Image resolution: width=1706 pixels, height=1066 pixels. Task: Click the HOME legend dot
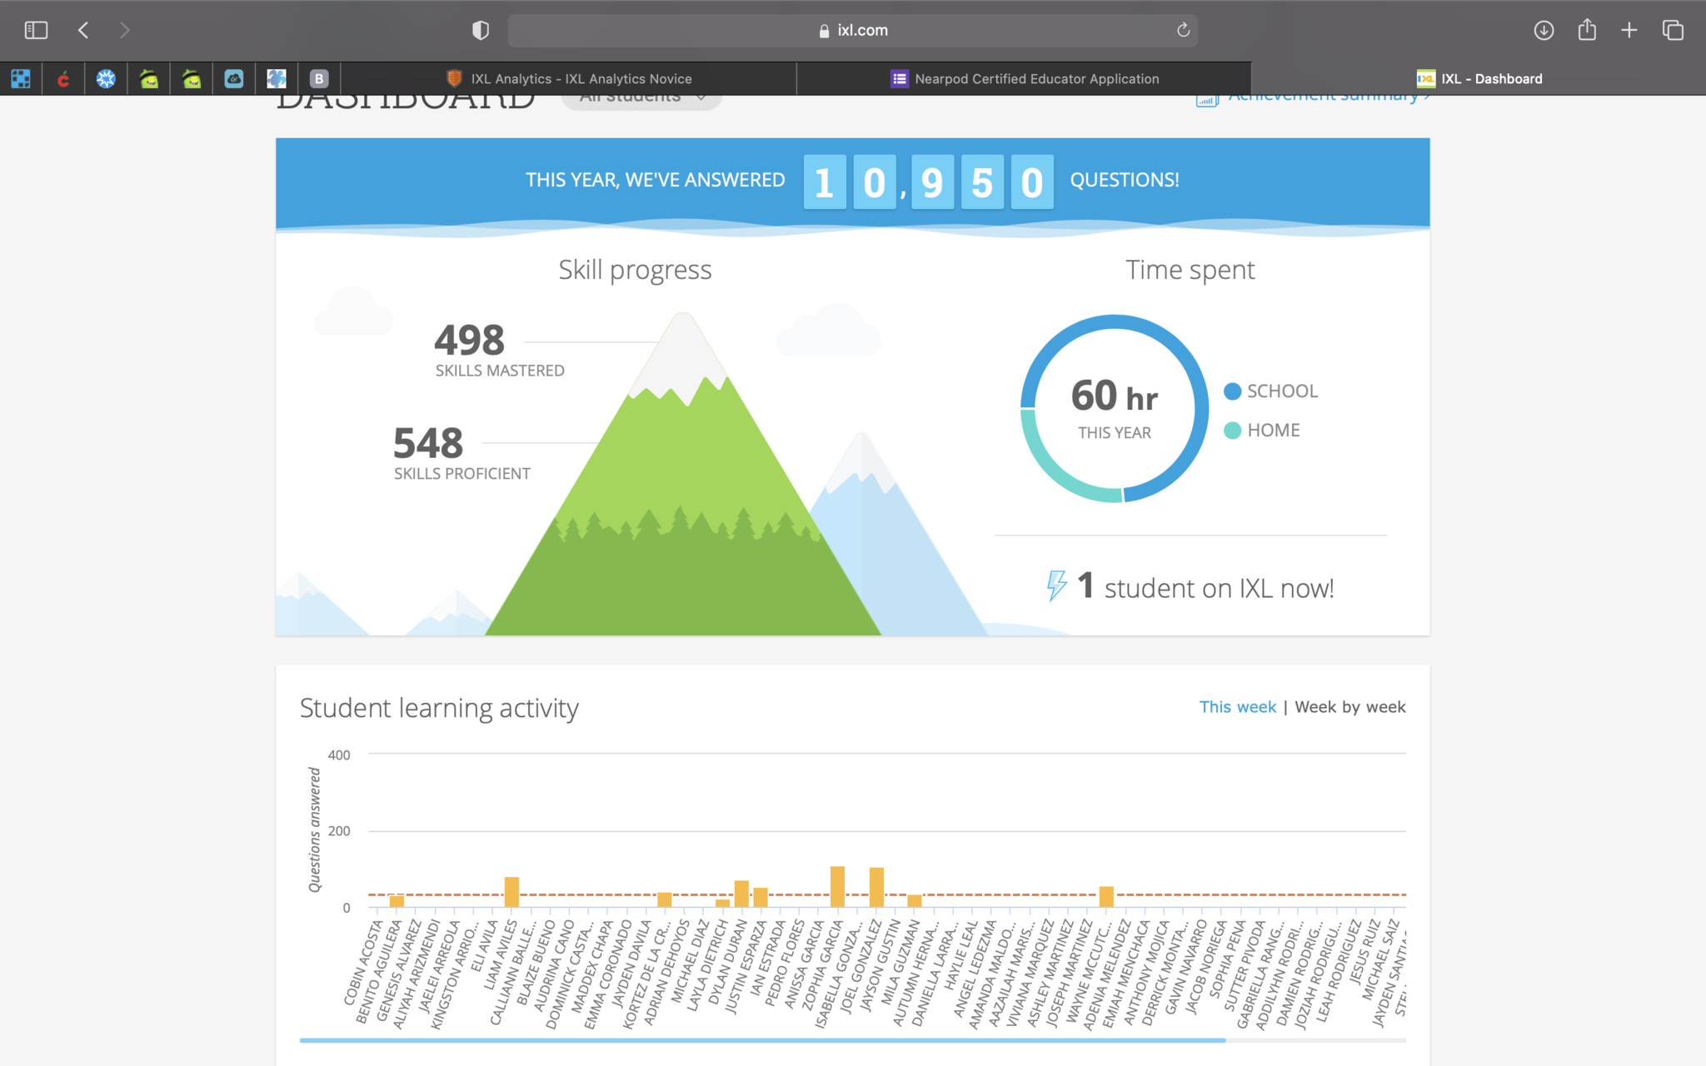coord(1233,431)
